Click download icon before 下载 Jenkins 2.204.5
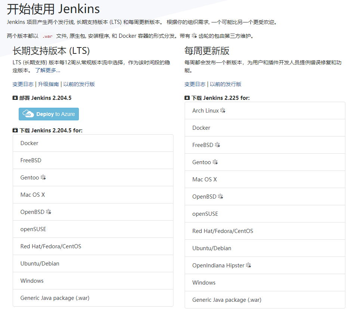The image size is (357, 310). (x=15, y=130)
